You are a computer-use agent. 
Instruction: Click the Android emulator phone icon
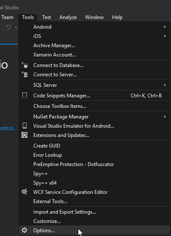24,126
